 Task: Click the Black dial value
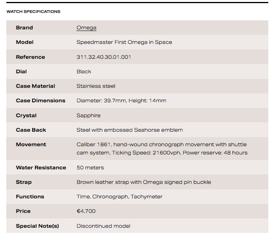[x=84, y=72]
